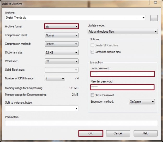Select the Encryption method dropdown
The image size is (163, 142).
pyautogui.click(x=142, y=102)
